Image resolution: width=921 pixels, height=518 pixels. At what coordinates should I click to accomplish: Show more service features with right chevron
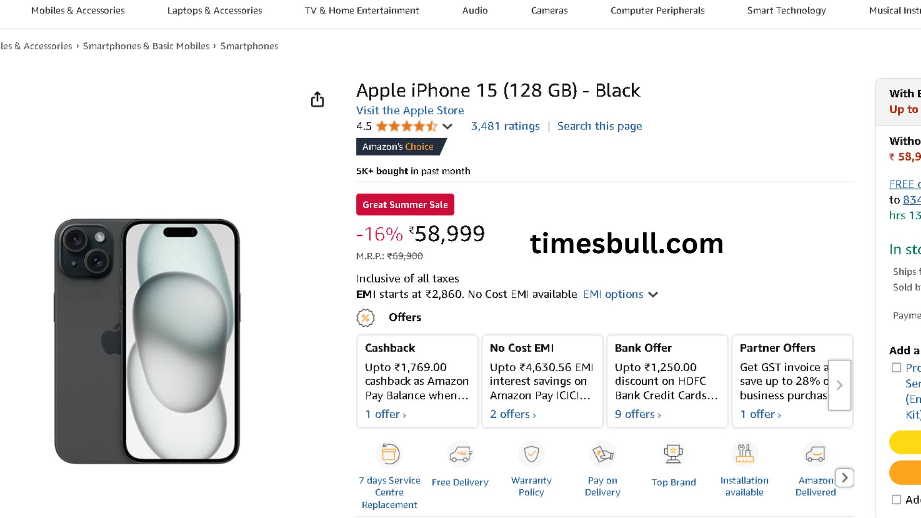click(844, 478)
